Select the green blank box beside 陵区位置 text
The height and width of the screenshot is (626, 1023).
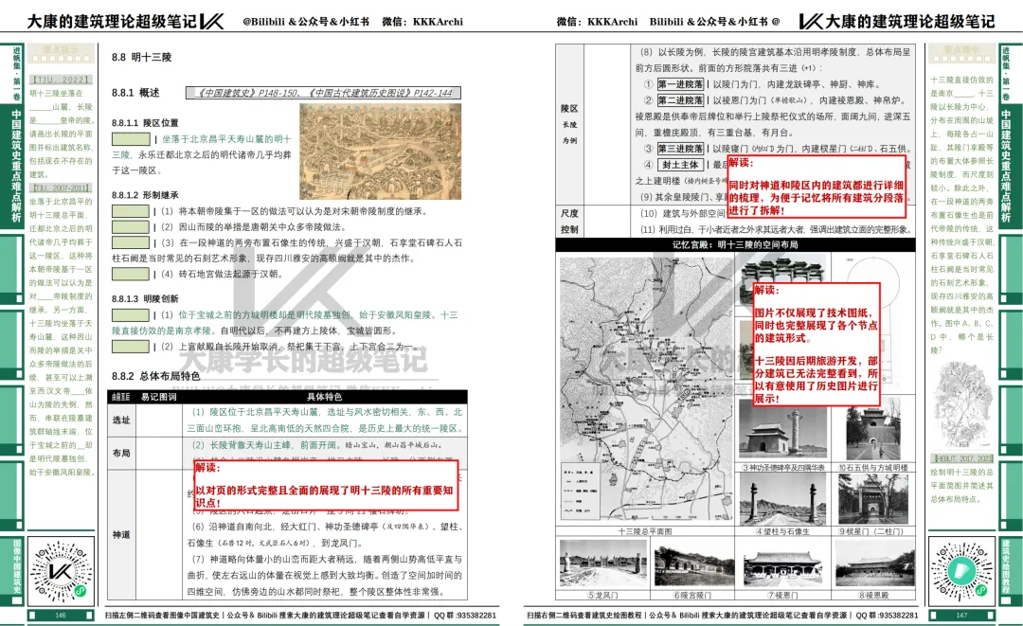point(131,139)
